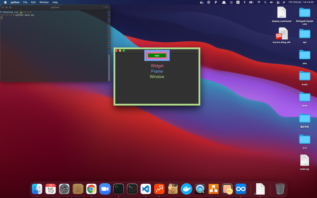The width and height of the screenshot is (317, 198).
Task: Open the python application menu
Action: point(15,2)
